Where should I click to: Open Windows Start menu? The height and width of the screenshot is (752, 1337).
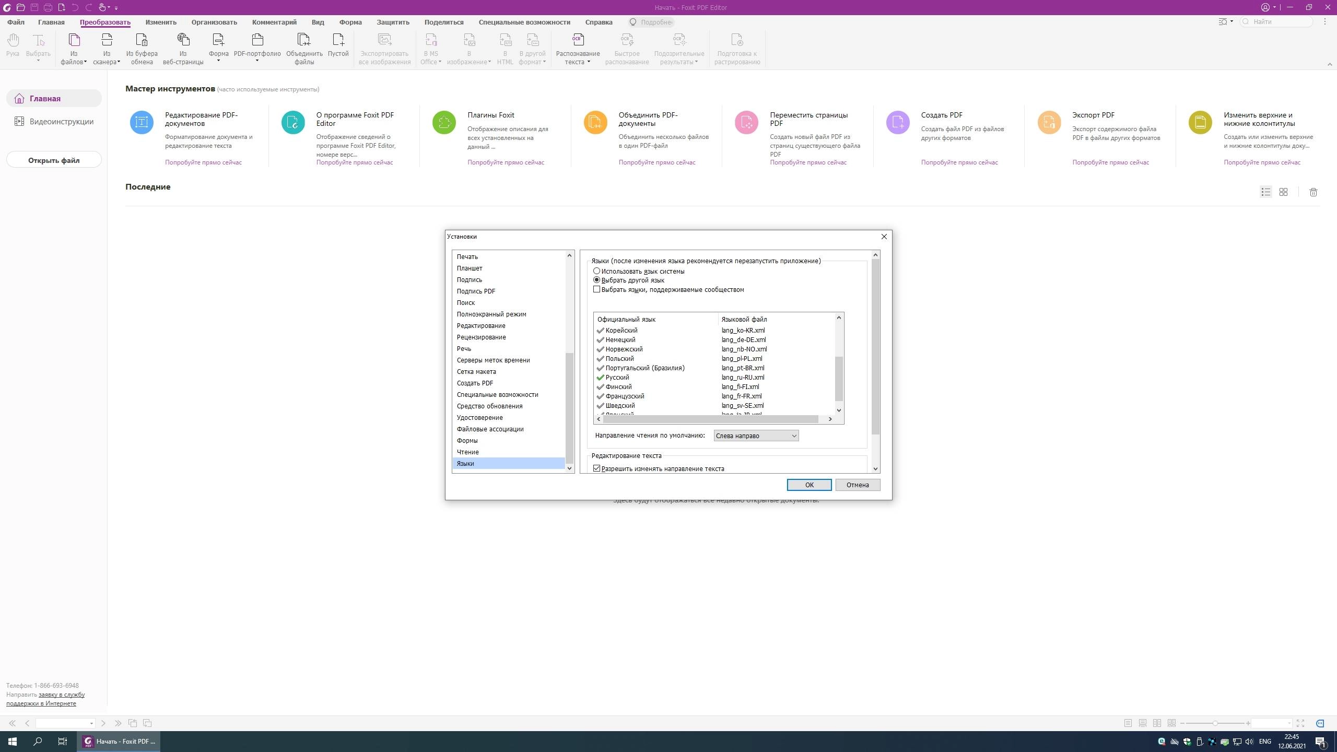(x=13, y=742)
